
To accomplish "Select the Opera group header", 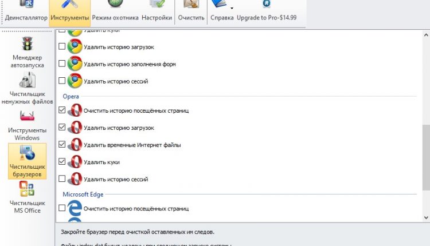I will point(71,96).
